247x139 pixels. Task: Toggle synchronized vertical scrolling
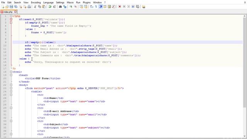point(81,7)
